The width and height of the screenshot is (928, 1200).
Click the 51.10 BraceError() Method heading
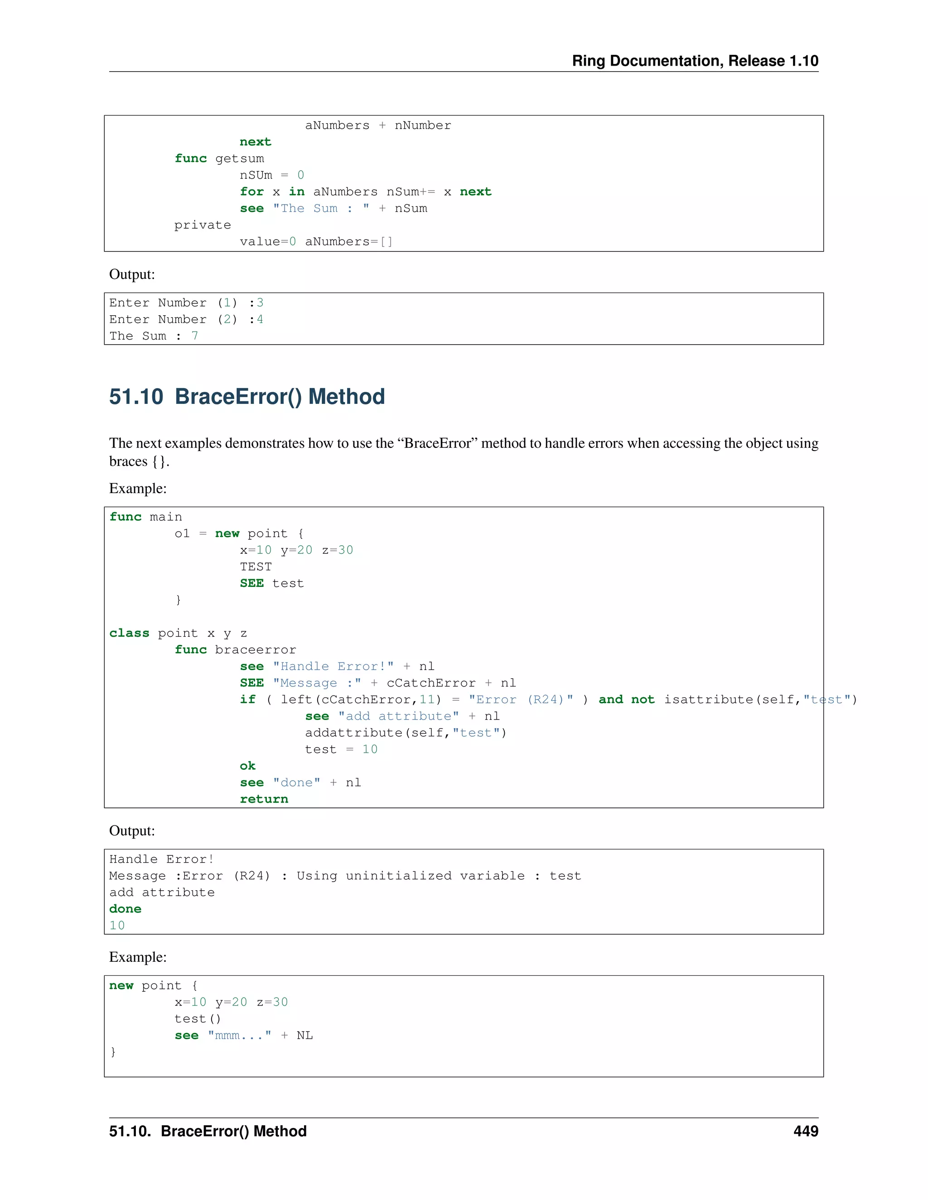(x=247, y=397)
